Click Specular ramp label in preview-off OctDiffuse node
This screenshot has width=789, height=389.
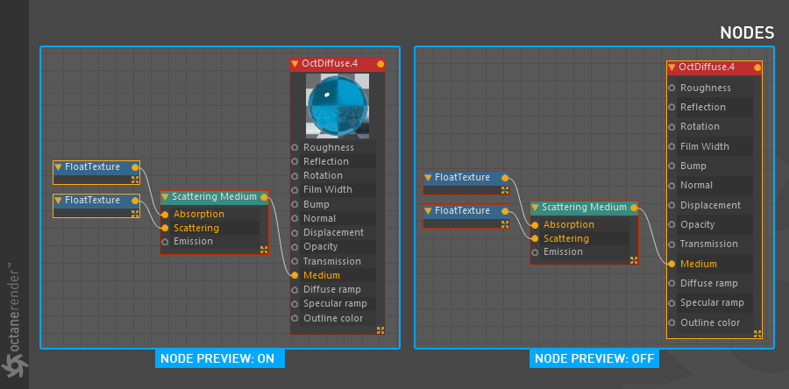(712, 302)
